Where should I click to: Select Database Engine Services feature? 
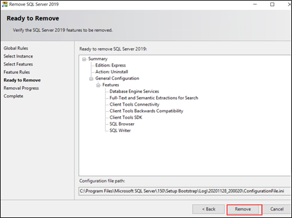coord(134,91)
